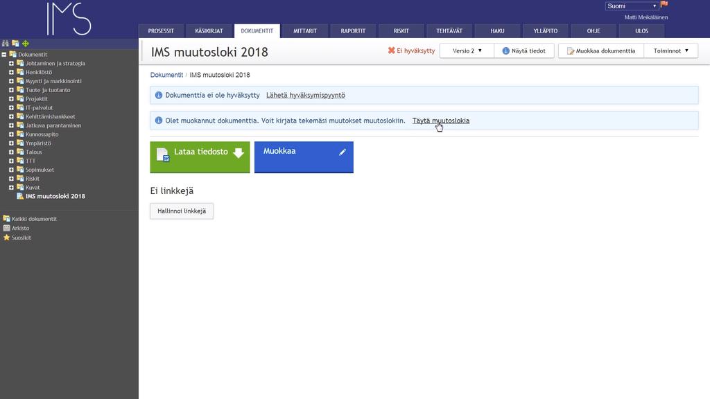Click the flag icon next to language selector
The width and height of the screenshot is (710, 399).
coord(664,4)
